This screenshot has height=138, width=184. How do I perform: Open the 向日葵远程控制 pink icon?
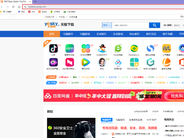click(70, 62)
